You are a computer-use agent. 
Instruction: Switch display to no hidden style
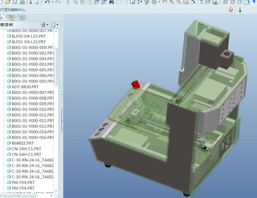(x=240, y=2)
